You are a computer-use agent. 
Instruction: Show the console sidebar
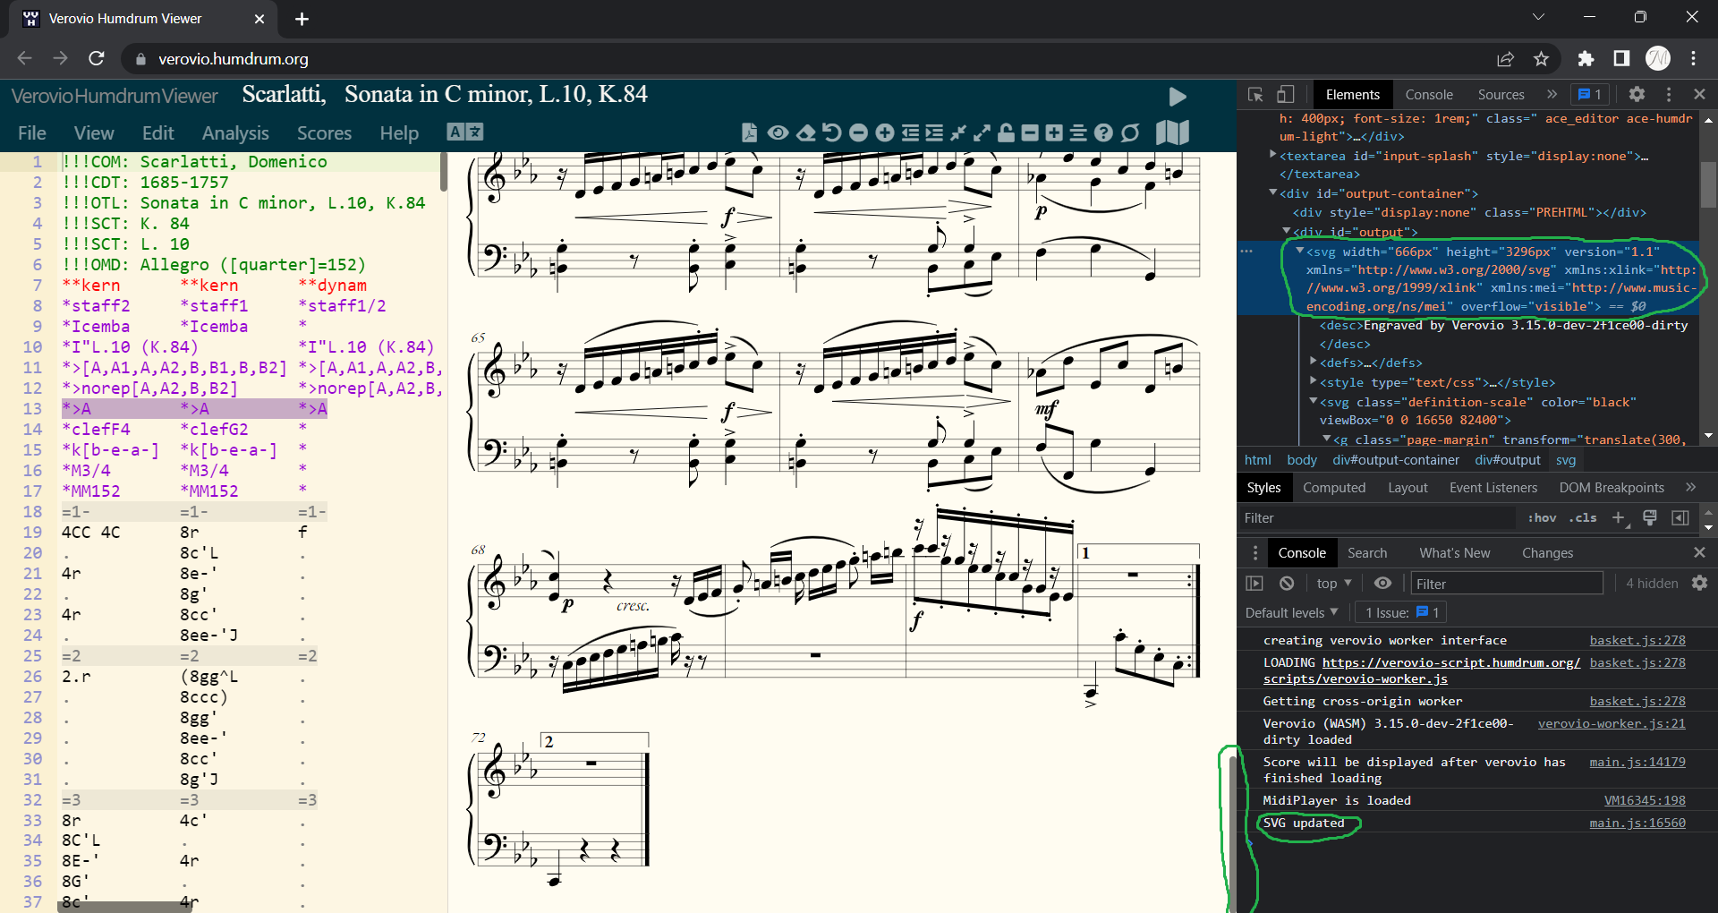(x=1254, y=584)
